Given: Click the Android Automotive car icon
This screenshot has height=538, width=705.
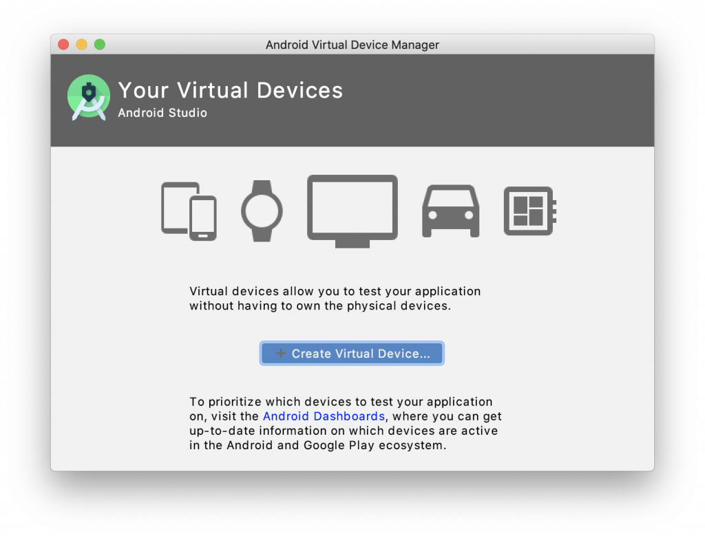Looking at the screenshot, I should tap(450, 211).
